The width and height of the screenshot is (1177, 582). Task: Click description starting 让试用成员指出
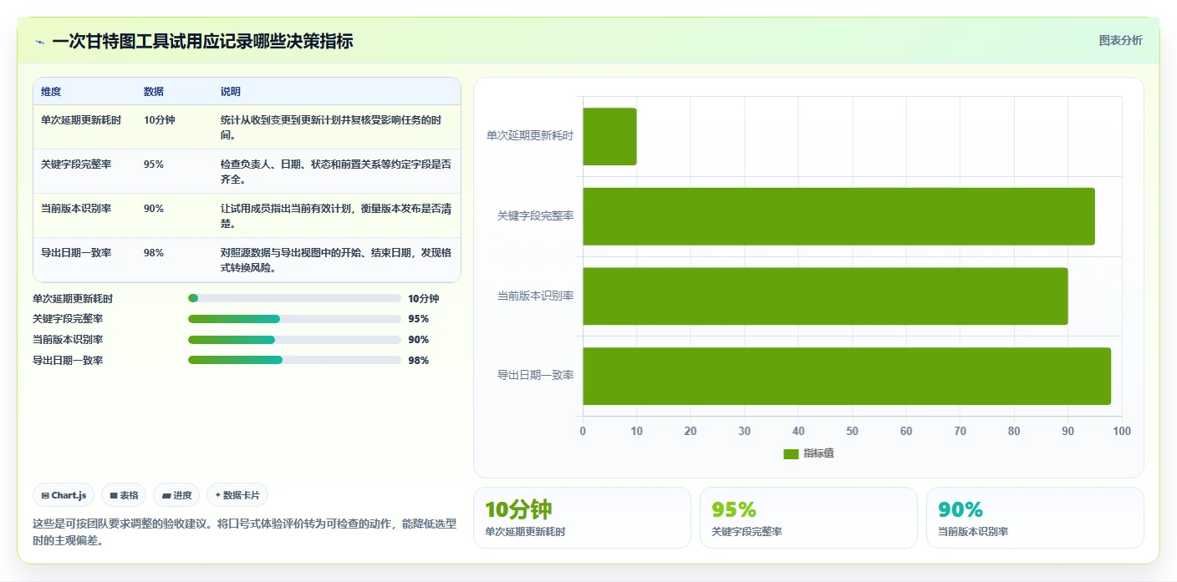pyautogui.click(x=336, y=216)
